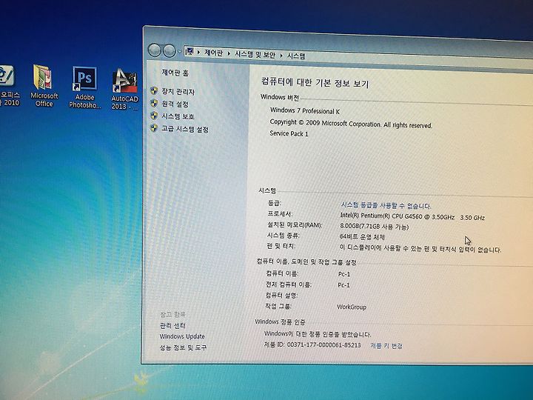The width and height of the screenshot is (533, 400).
Task: Open the AutoCAD 2013 desktop shortcut
Action: coord(125,90)
